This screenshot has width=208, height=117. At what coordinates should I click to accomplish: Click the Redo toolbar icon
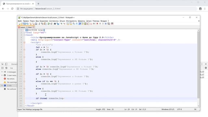[51, 24]
